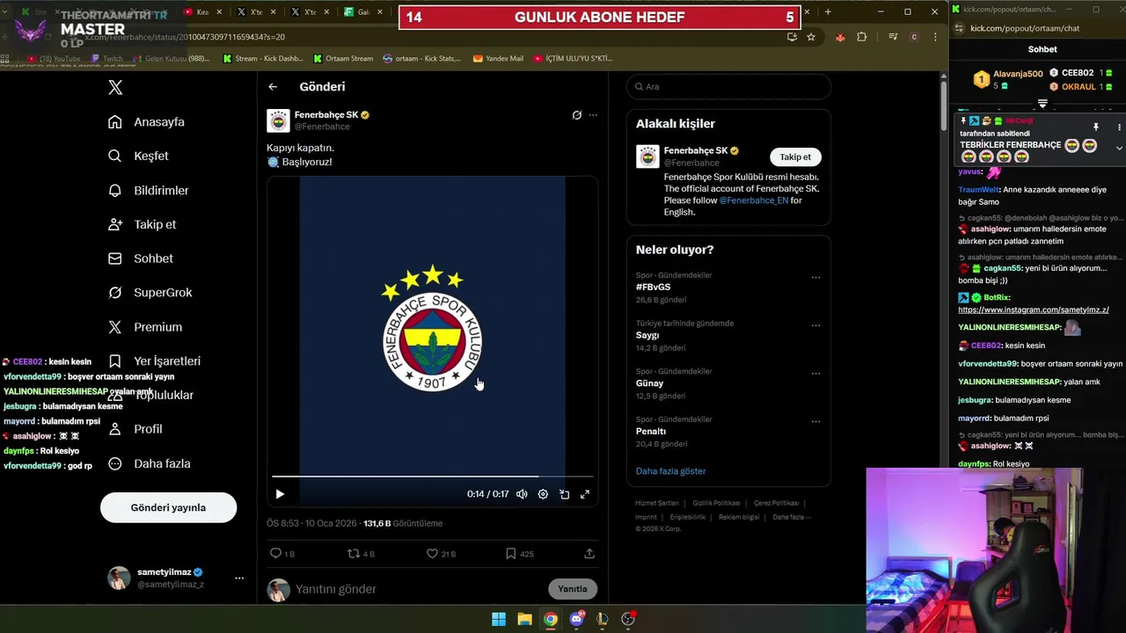
Task: Open the Yandex Mail bookmark
Action: coord(498,58)
